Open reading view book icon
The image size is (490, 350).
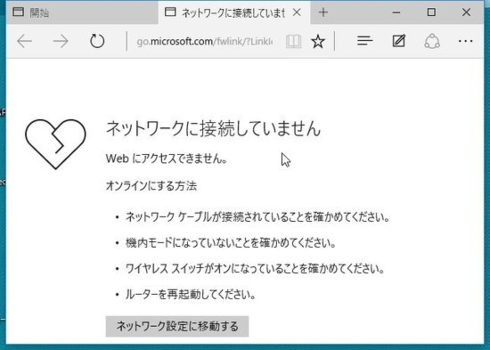[x=293, y=41]
